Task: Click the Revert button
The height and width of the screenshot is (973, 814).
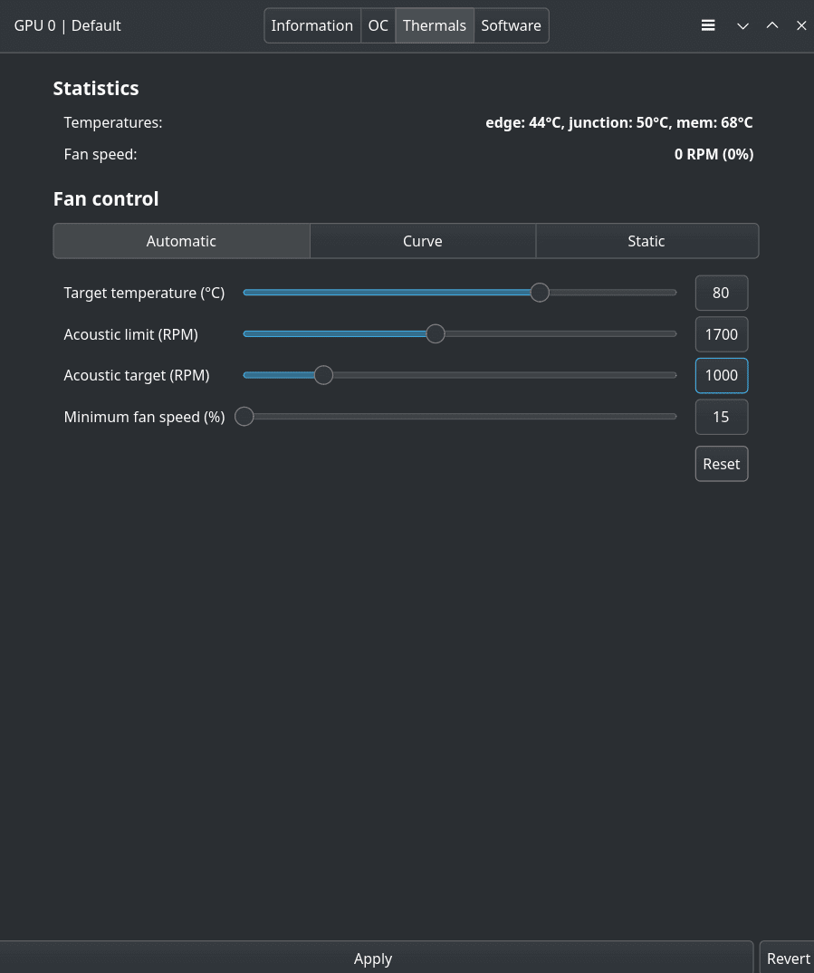Action: tap(788, 959)
